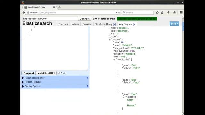Switch to the Overview tab
This screenshot has width=205, height=115.
coord(63,24)
